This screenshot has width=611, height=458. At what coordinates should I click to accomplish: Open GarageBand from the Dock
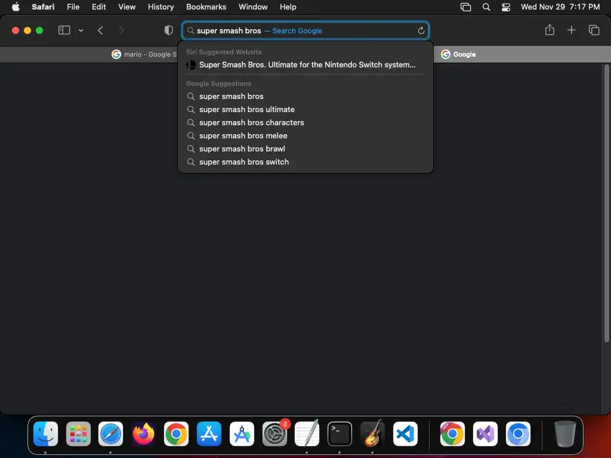pyautogui.click(x=372, y=434)
